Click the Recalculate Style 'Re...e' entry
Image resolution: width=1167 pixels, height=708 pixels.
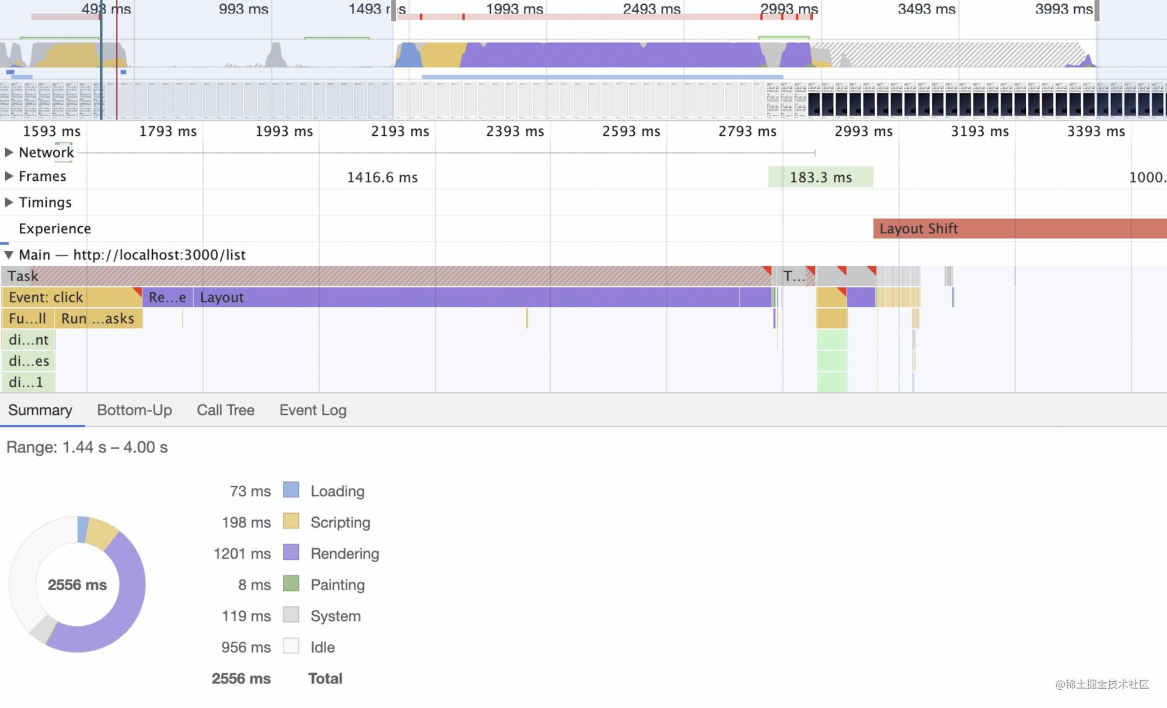[x=167, y=297]
